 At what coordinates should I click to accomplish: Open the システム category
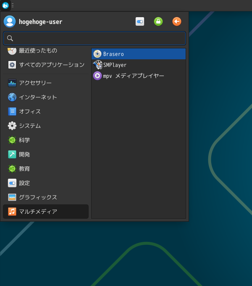pos(46,126)
